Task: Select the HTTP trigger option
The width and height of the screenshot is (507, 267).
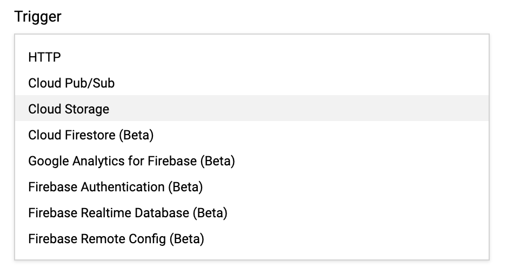Action: [x=45, y=57]
